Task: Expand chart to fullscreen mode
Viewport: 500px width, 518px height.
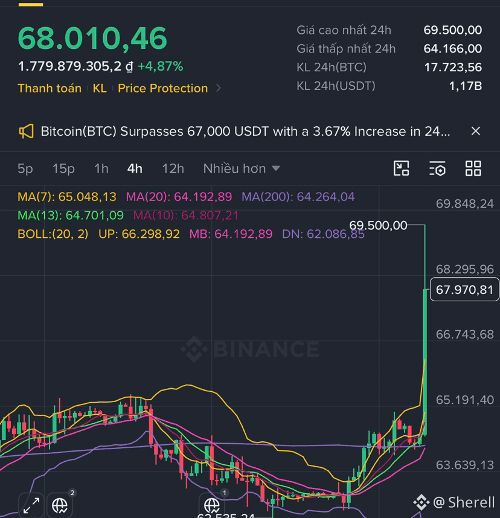Action: point(31,505)
